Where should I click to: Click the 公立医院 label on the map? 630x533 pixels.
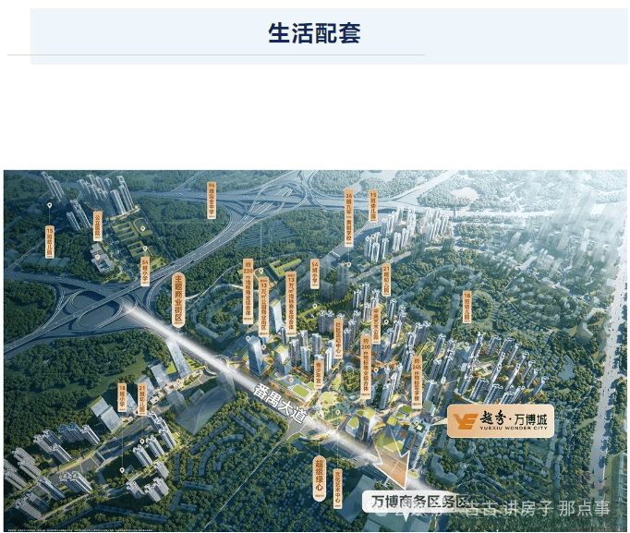[x=98, y=226]
